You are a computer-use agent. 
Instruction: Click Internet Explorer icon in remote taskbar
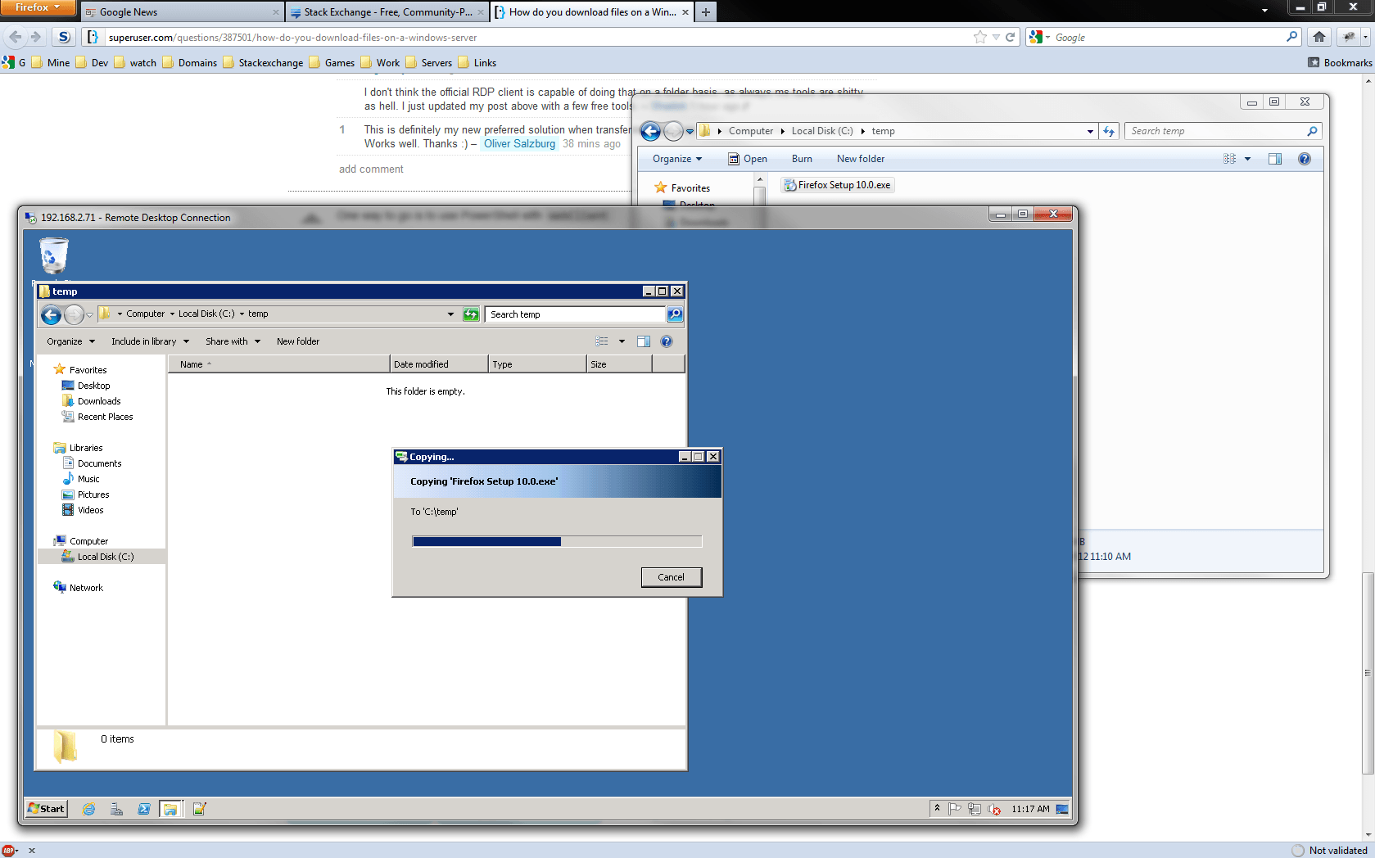(88, 809)
